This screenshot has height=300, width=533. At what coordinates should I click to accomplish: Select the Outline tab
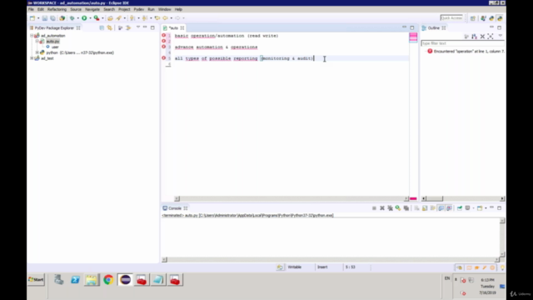433,27
